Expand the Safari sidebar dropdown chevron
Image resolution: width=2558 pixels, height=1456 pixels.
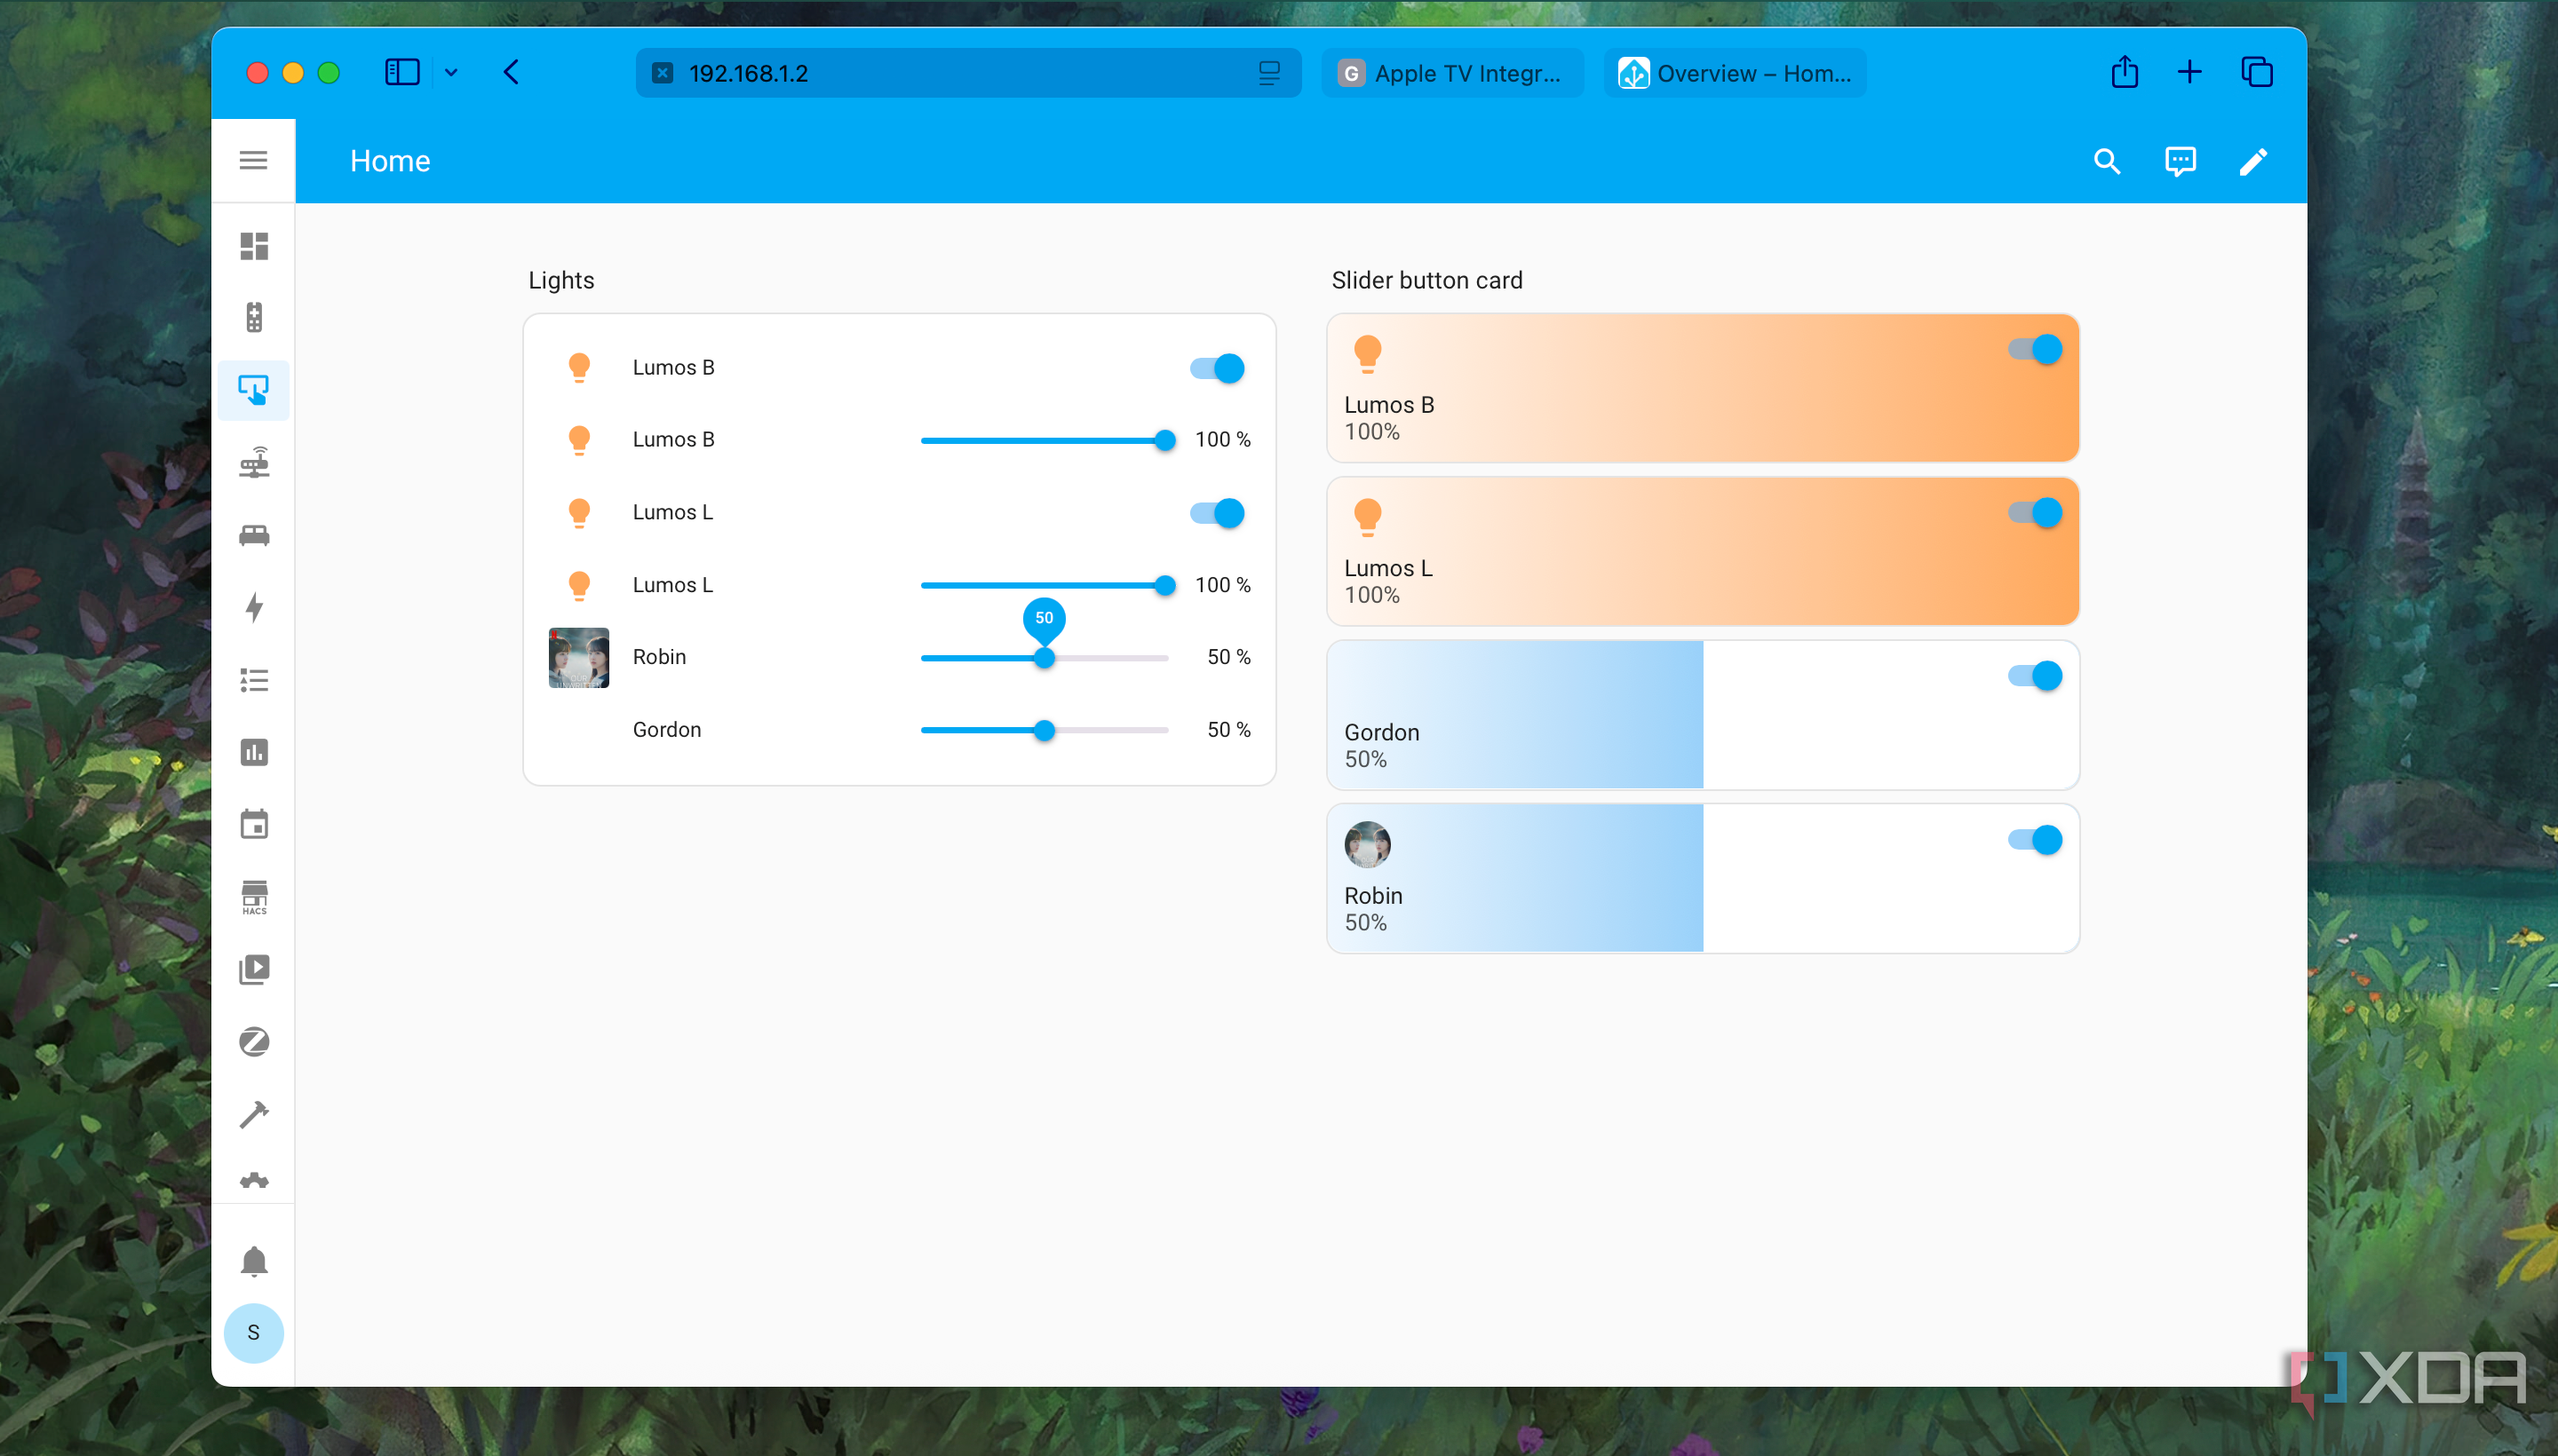coord(451,72)
